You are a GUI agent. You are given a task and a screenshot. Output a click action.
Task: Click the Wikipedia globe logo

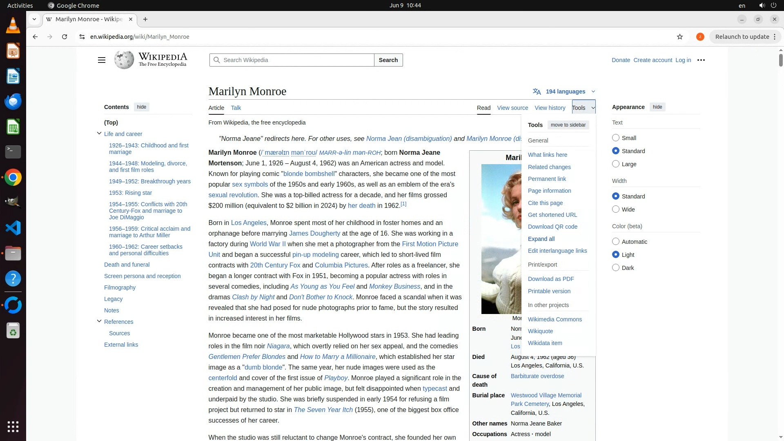[124, 60]
